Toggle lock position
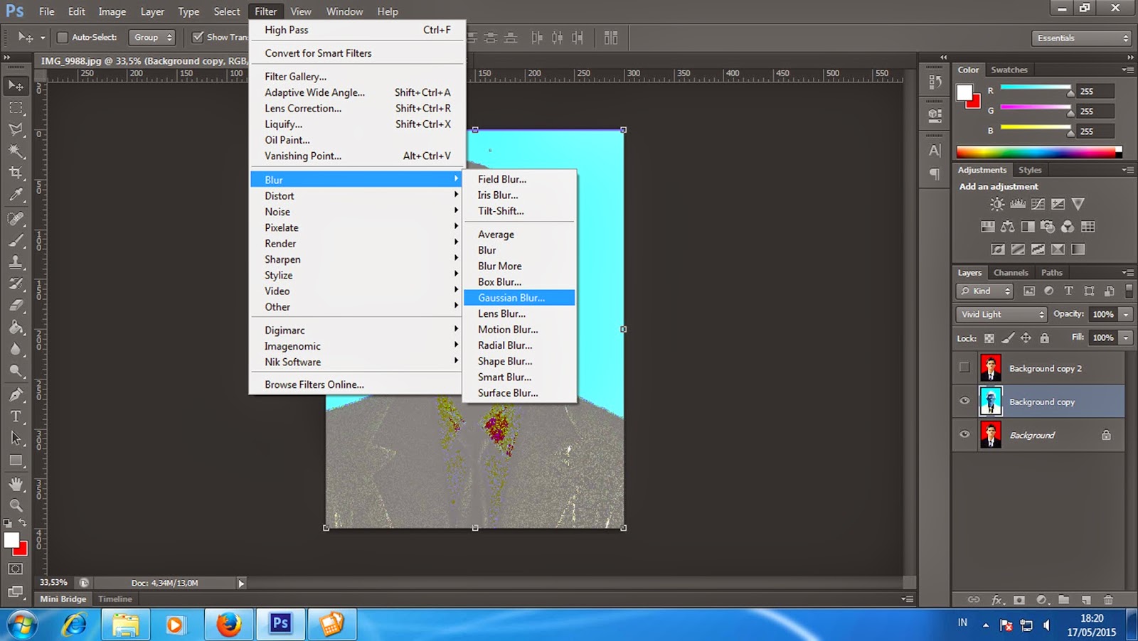Image resolution: width=1138 pixels, height=641 pixels. (x=1026, y=338)
